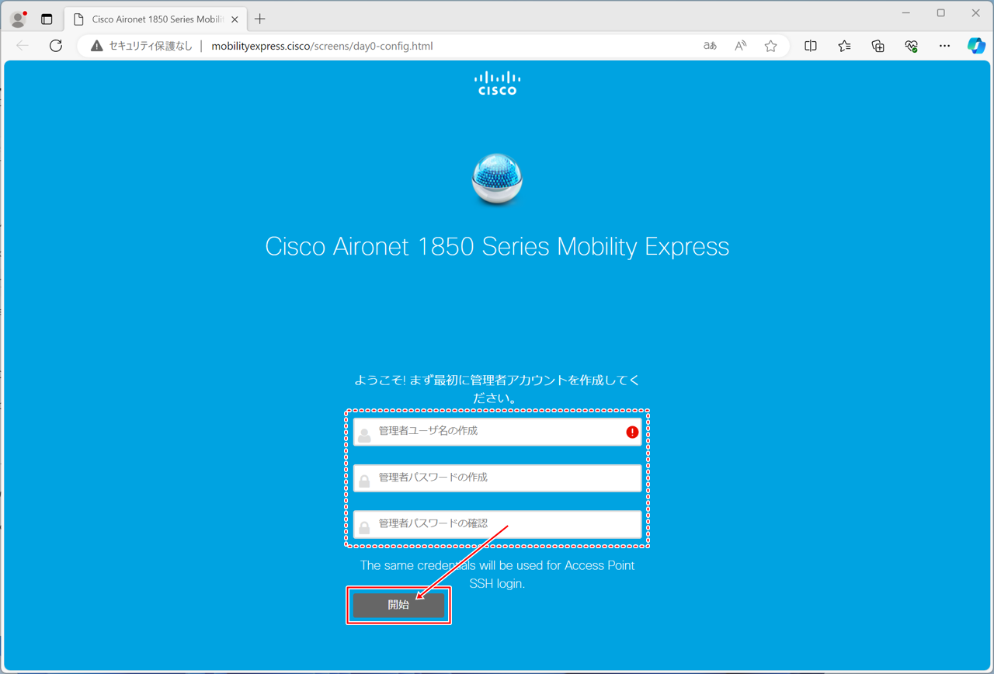Go back to previous page
Image resolution: width=994 pixels, height=674 pixels.
click(x=23, y=46)
